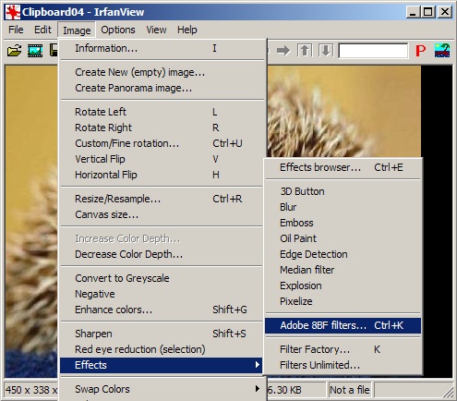Image resolution: width=457 pixels, height=401 pixels.
Task: Click the IrfanView title bar logo
Action: [x=13, y=12]
